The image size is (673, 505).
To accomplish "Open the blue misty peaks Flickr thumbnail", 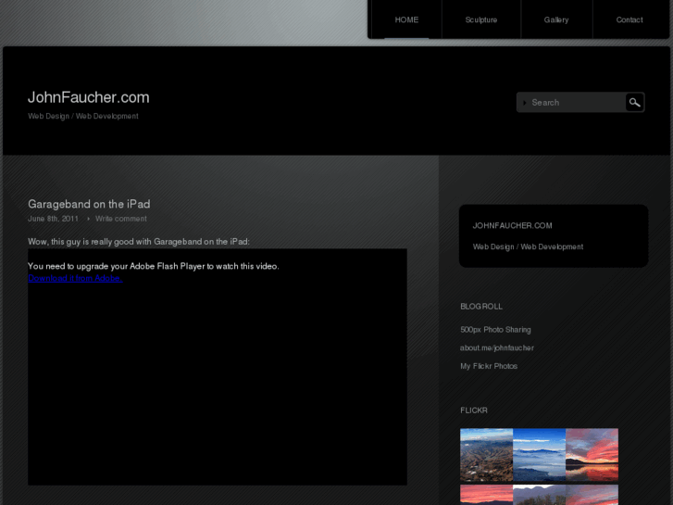I will click(539, 455).
